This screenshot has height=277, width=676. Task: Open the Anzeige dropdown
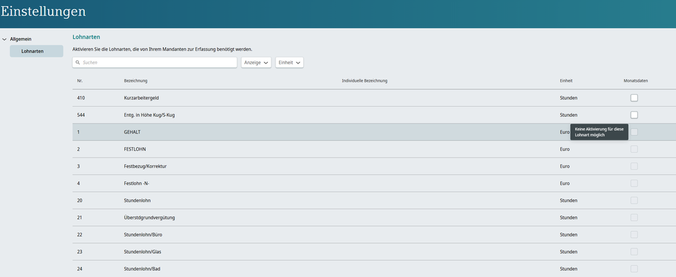coord(256,62)
